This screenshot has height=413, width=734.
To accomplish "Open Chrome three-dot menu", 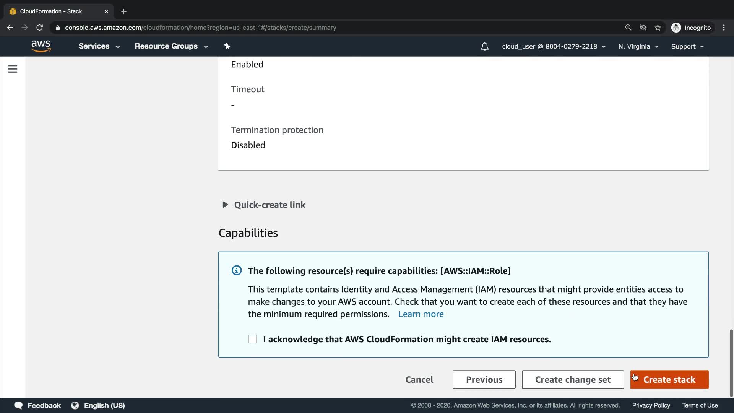I will 724,28.
